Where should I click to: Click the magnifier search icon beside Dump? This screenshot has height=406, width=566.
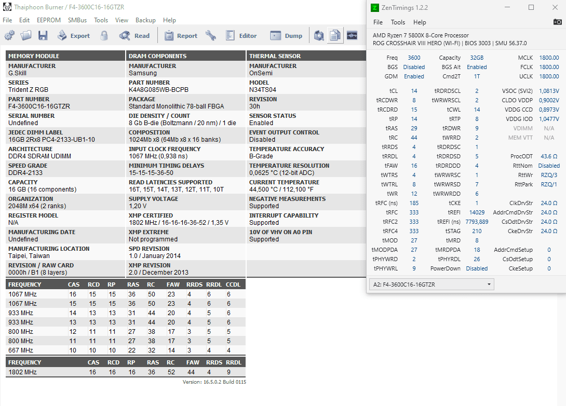319,35
